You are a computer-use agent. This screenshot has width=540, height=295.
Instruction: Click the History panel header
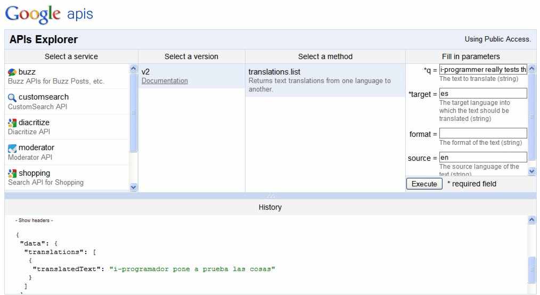(x=271, y=207)
